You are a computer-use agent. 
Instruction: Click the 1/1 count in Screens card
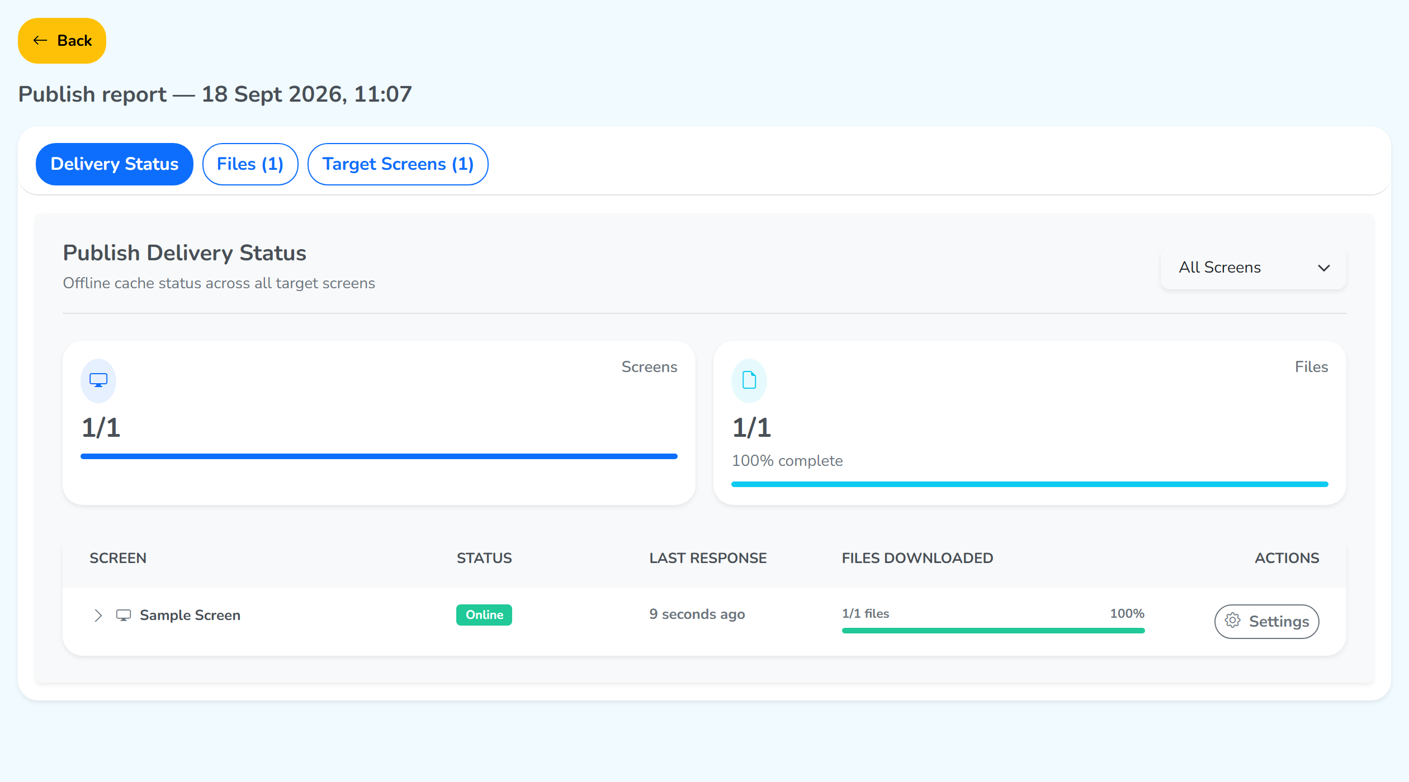click(x=101, y=428)
